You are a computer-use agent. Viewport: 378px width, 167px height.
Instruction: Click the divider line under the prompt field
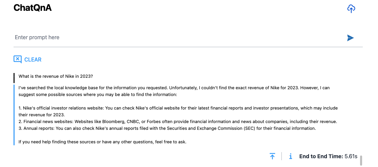(x=188, y=47)
